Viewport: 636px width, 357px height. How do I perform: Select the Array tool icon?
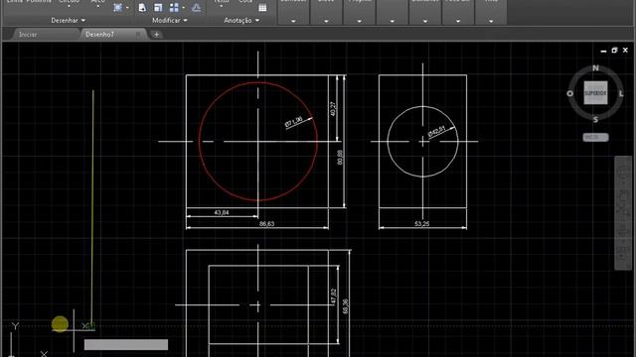click(175, 7)
